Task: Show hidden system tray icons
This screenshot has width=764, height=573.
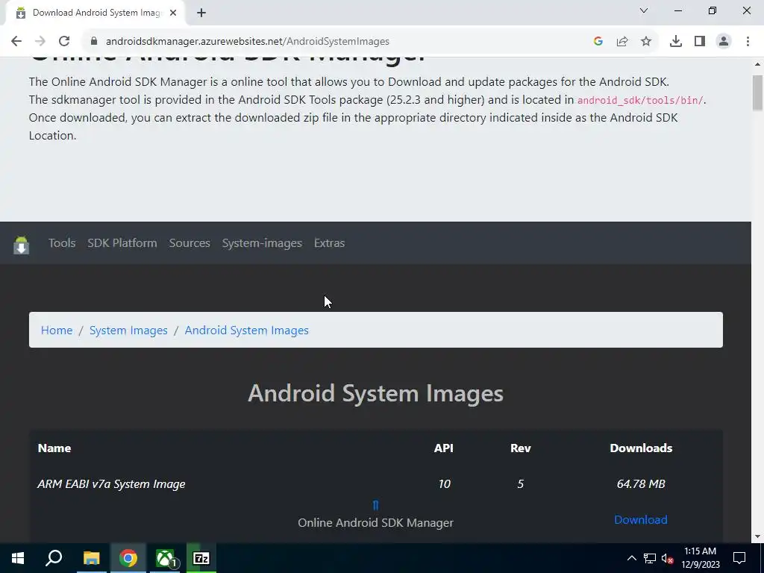Action: (631, 558)
